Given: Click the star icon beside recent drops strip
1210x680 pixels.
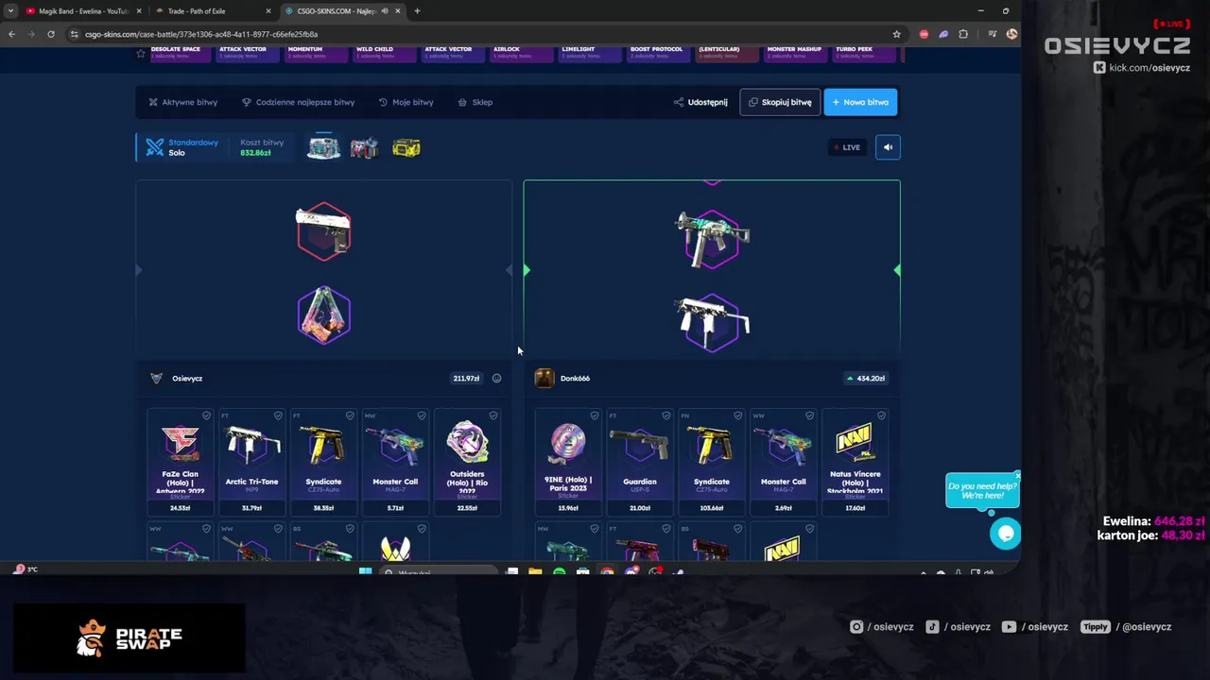Looking at the screenshot, I should coord(141,54).
